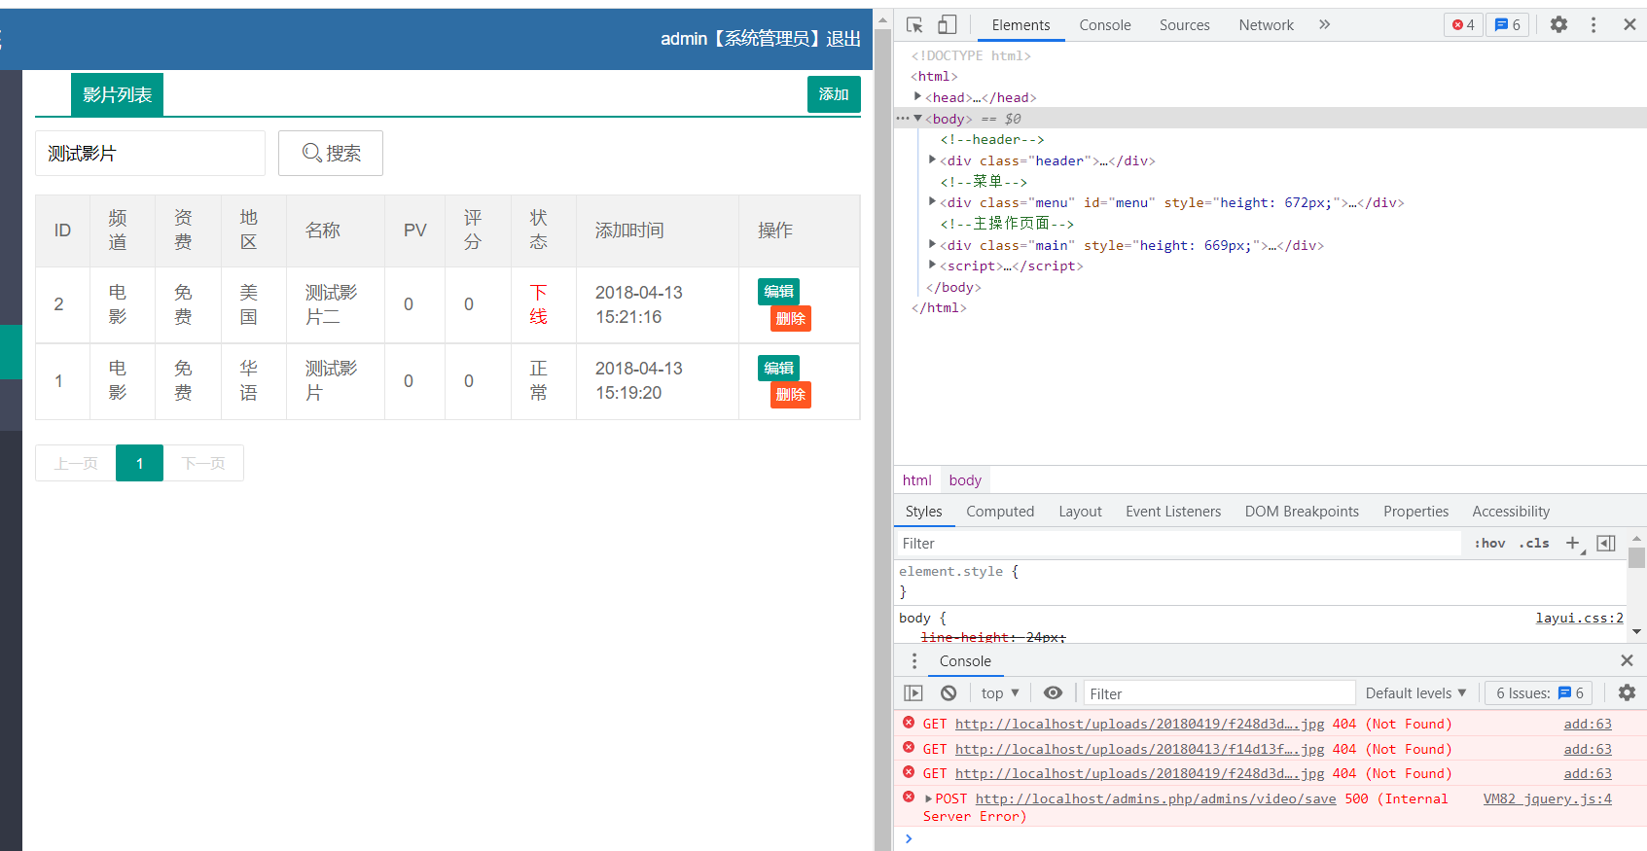The width and height of the screenshot is (1647, 851).
Task: Create a live expression with eye icon
Action: (1053, 693)
